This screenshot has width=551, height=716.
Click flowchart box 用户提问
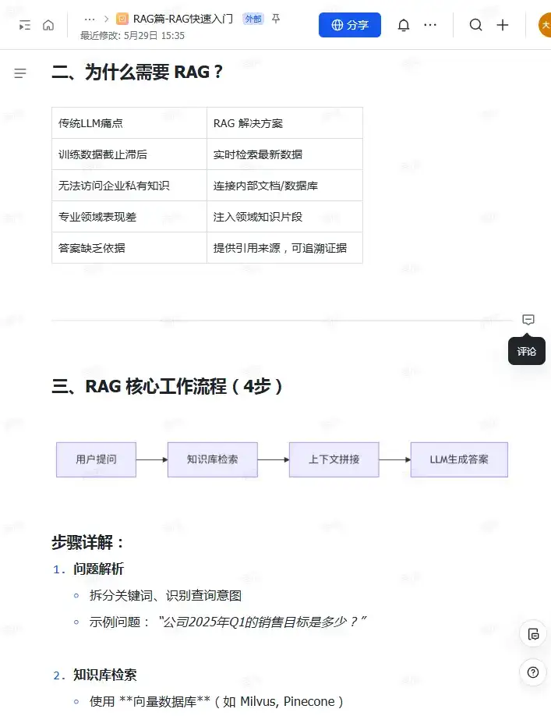pyautogui.click(x=96, y=459)
